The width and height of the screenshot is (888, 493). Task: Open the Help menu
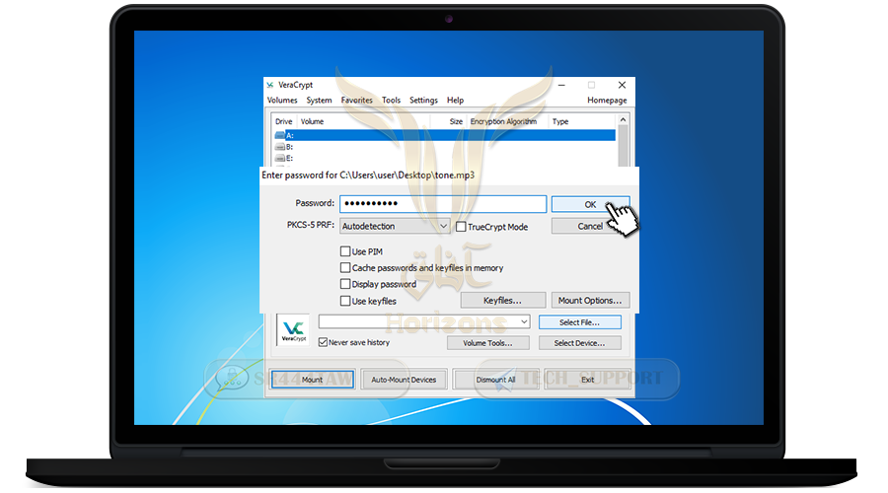tap(455, 101)
